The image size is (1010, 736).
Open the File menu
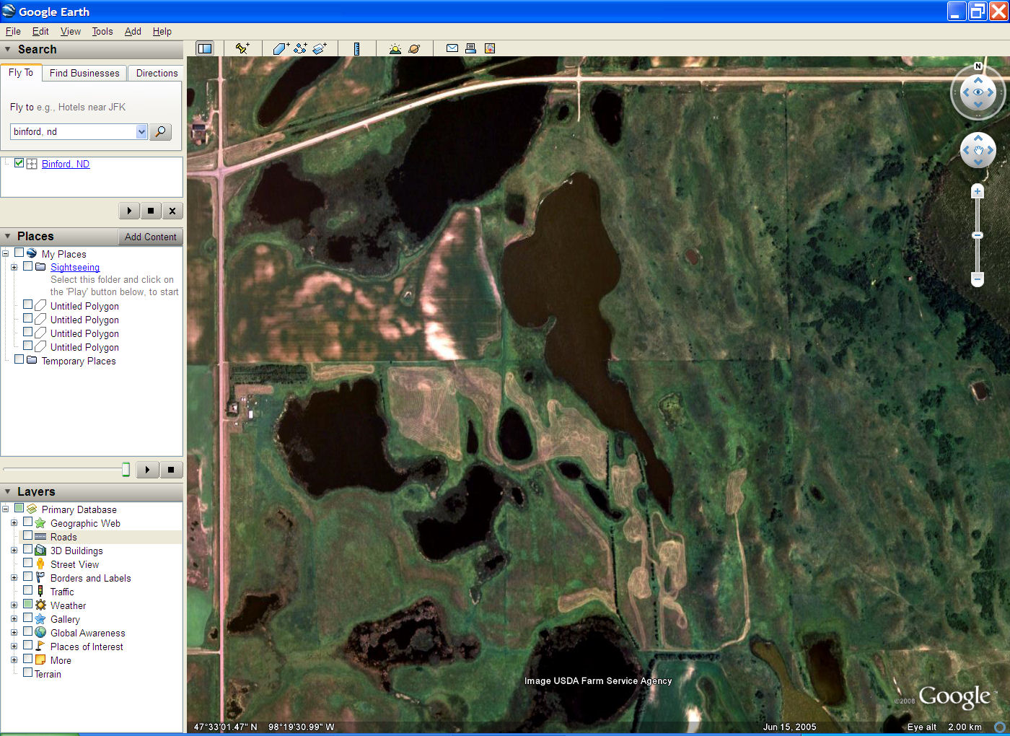click(13, 31)
